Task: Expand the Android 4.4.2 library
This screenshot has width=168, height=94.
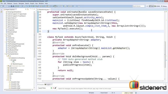Action: point(7,68)
